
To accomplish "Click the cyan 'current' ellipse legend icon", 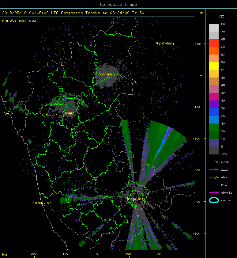I will [214, 200].
